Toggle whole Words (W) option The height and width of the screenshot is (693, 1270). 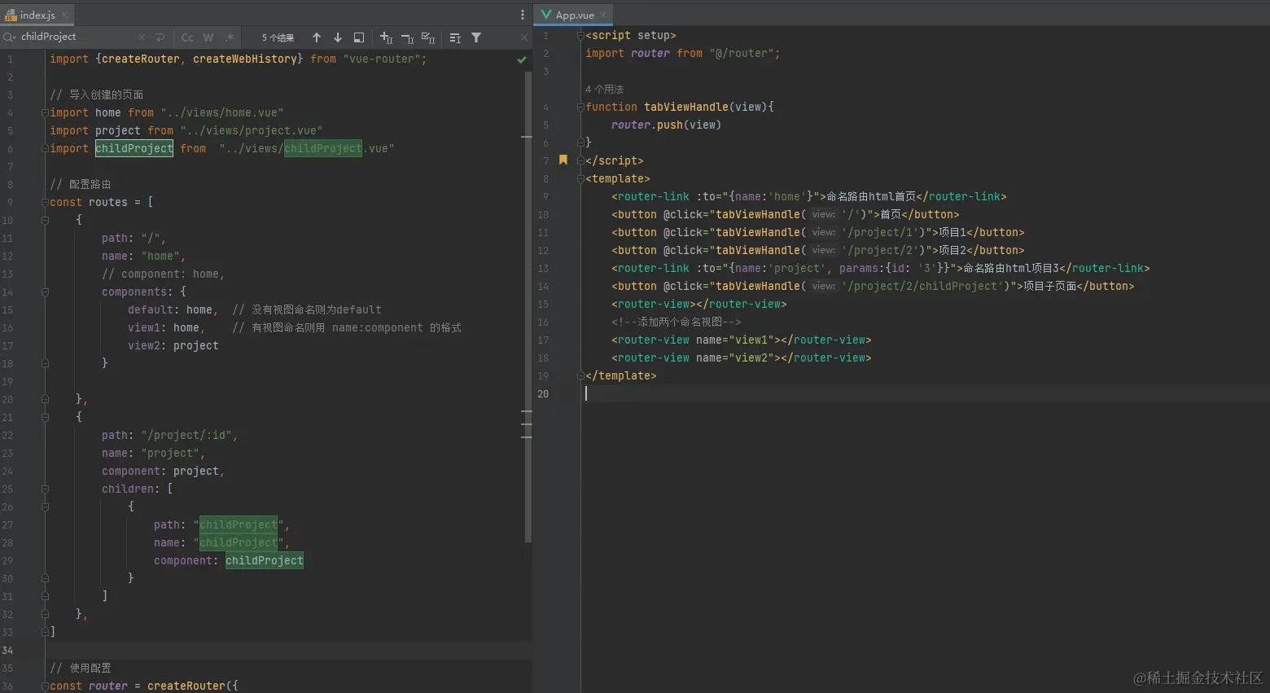pyautogui.click(x=208, y=37)
